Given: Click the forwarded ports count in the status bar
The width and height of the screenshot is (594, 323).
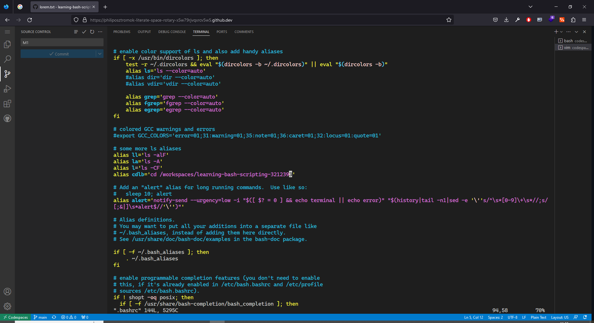Looking at the screenshot, I should [85, 317].
